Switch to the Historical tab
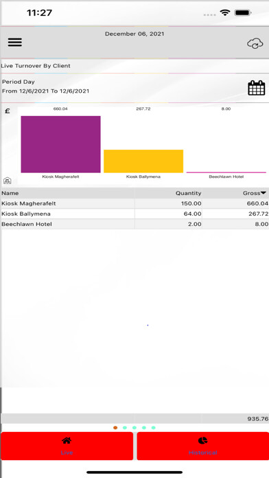This screenshot has height=478, width=269. (203, 446)
